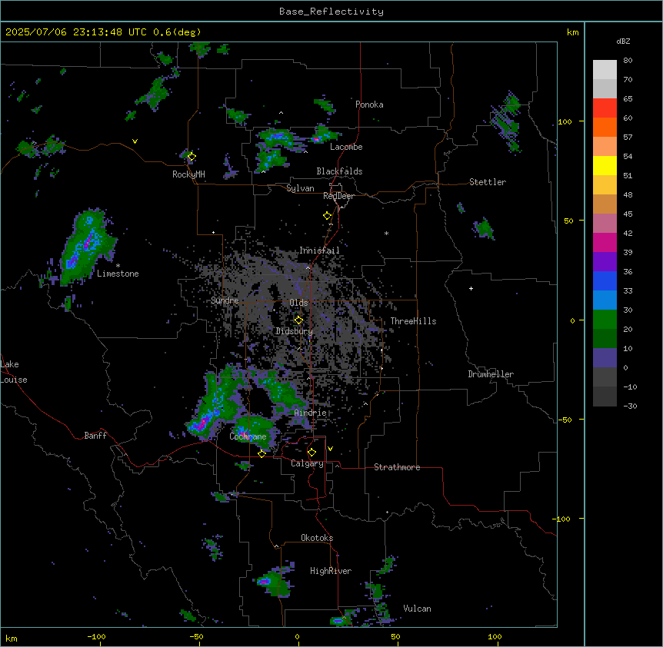Click the asterisk marker above Limestone

click(118, 266)
